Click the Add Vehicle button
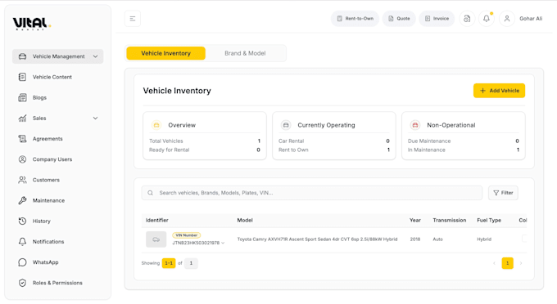The width and height of the screenshot is (557, 304). (499, 91)
